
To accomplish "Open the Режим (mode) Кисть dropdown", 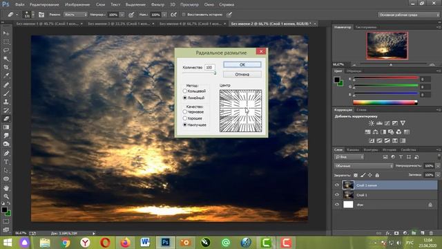I will click(75, 15).
